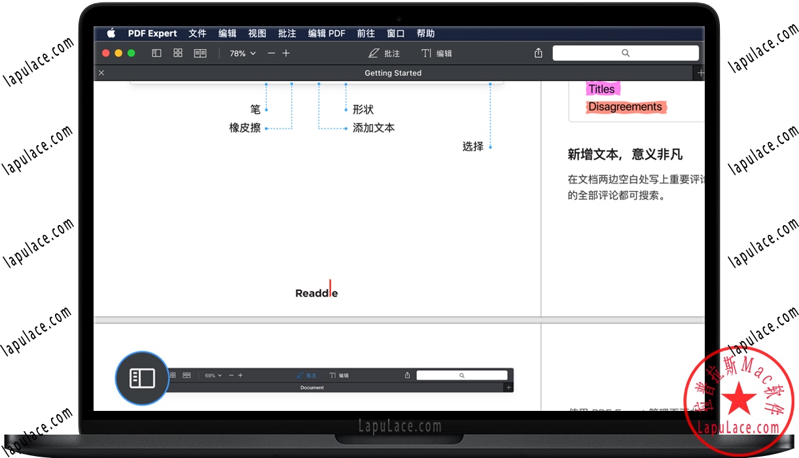The image size is (799, 458).
Task: Click the 选择 label in the document
Action: [473, 147]
